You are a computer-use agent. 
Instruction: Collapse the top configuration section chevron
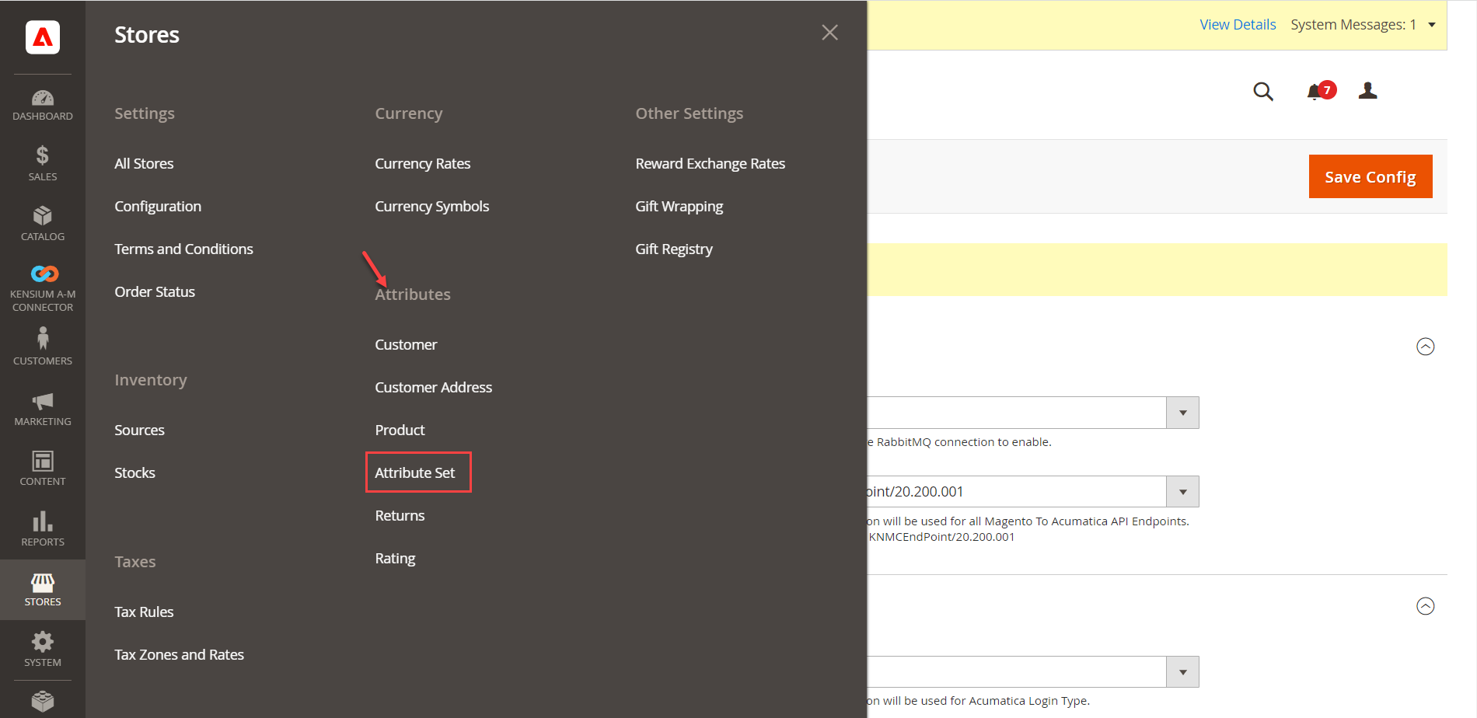(1426, 347)
